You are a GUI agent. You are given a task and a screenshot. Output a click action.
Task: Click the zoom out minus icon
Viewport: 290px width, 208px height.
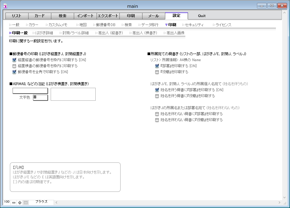[x=14, y=203]
